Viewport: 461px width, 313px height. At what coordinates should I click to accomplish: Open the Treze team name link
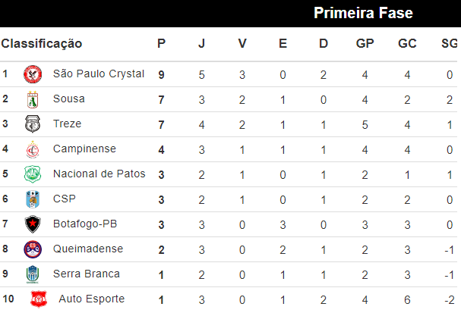click(67, 124)
